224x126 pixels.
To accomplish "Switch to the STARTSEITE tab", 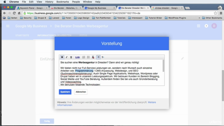I will [x=22, y=35].
